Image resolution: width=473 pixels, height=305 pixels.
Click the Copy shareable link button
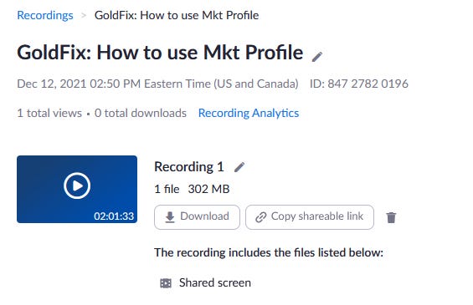(310, 217)
